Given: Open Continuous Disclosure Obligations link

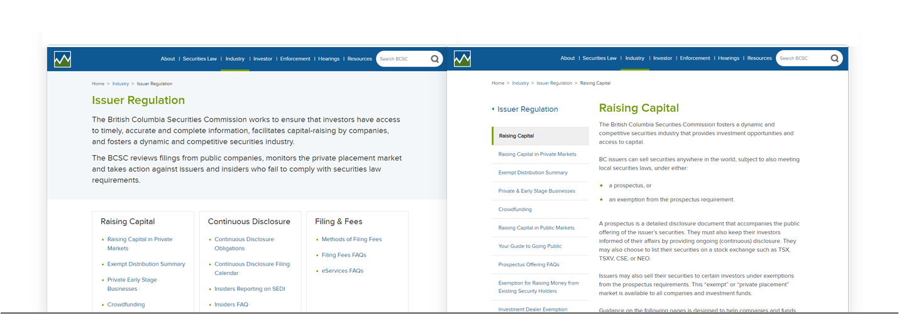Looking at the screenshot, I should coord(244,244).
